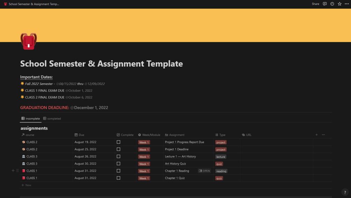This screenshot has height=198, width=351.
Task: Open table options ellipsis in header
Action: 323,135
